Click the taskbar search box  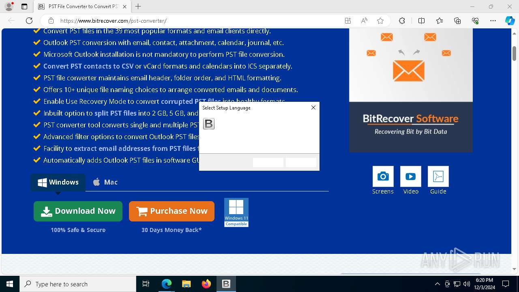point(78,284)
